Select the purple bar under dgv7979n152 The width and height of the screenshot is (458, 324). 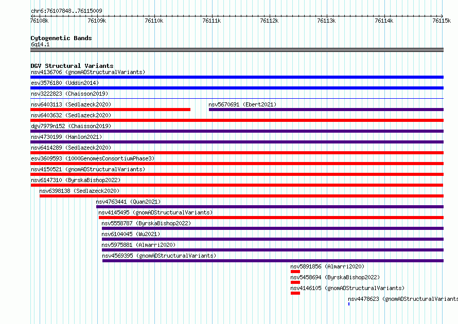(x=237, y=131)
